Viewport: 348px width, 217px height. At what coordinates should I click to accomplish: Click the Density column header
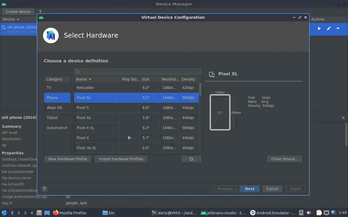(x=189, y=79)
